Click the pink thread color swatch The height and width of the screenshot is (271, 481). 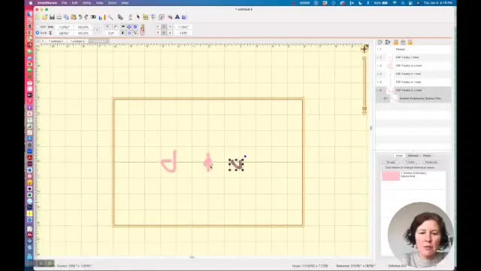(391, 175)
